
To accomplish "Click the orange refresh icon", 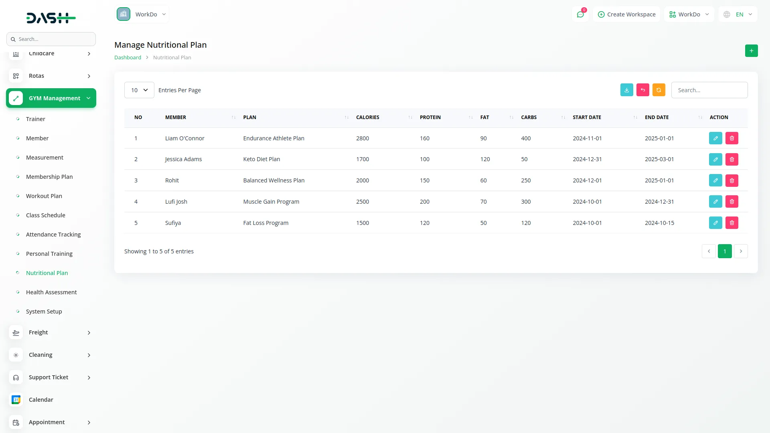I will coord(659,90).
